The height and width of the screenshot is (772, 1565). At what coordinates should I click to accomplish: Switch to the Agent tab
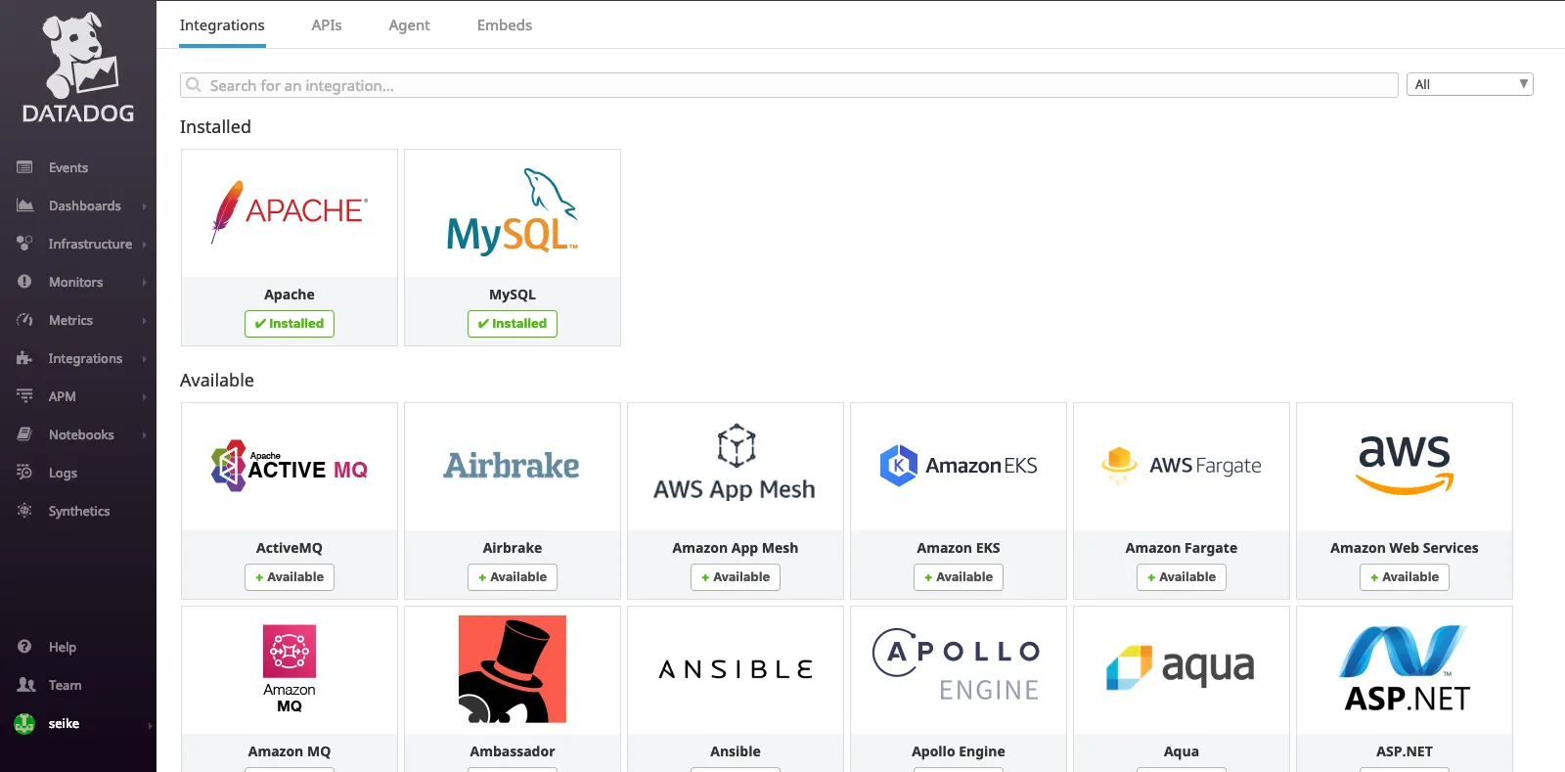[x=409, y=25]
